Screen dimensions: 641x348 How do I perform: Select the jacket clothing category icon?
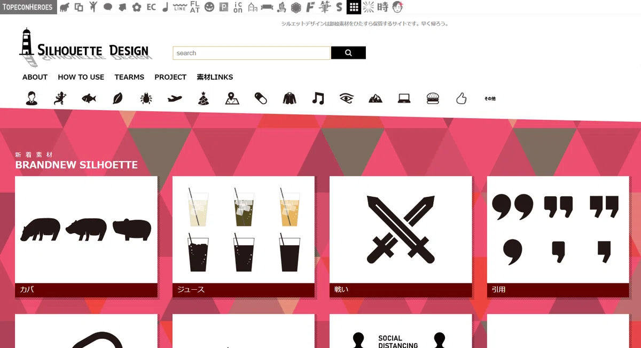coord(290,98)
